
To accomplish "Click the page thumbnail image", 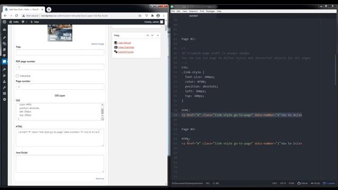I will tap(60, 33).
